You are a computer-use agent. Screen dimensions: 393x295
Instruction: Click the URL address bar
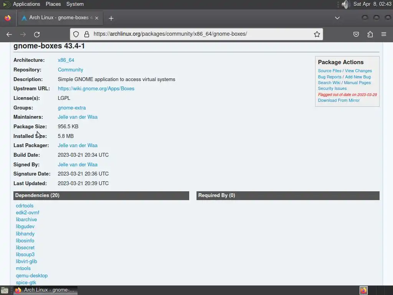[x=196, y=34]
